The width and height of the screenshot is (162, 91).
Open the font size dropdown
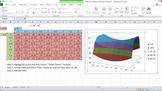point(34,9)
